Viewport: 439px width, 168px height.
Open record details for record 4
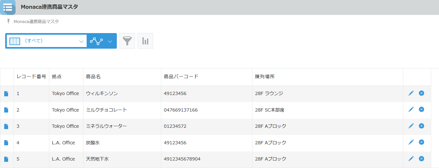click(6, 143)
